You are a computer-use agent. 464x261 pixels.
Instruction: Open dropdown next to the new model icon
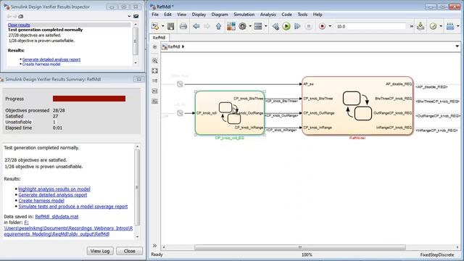[162, 26]
